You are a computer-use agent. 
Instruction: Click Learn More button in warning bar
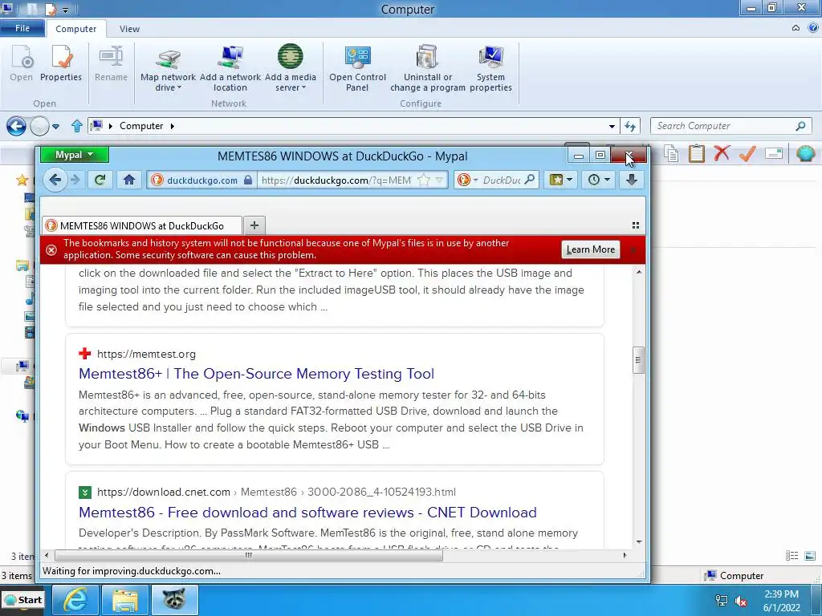[x=591, y=249]
